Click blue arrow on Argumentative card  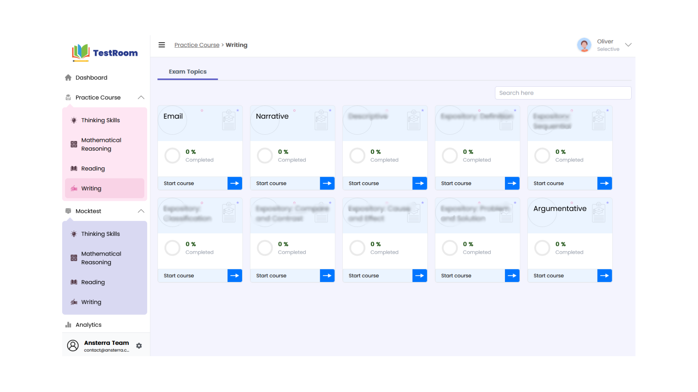pos(605,276)
